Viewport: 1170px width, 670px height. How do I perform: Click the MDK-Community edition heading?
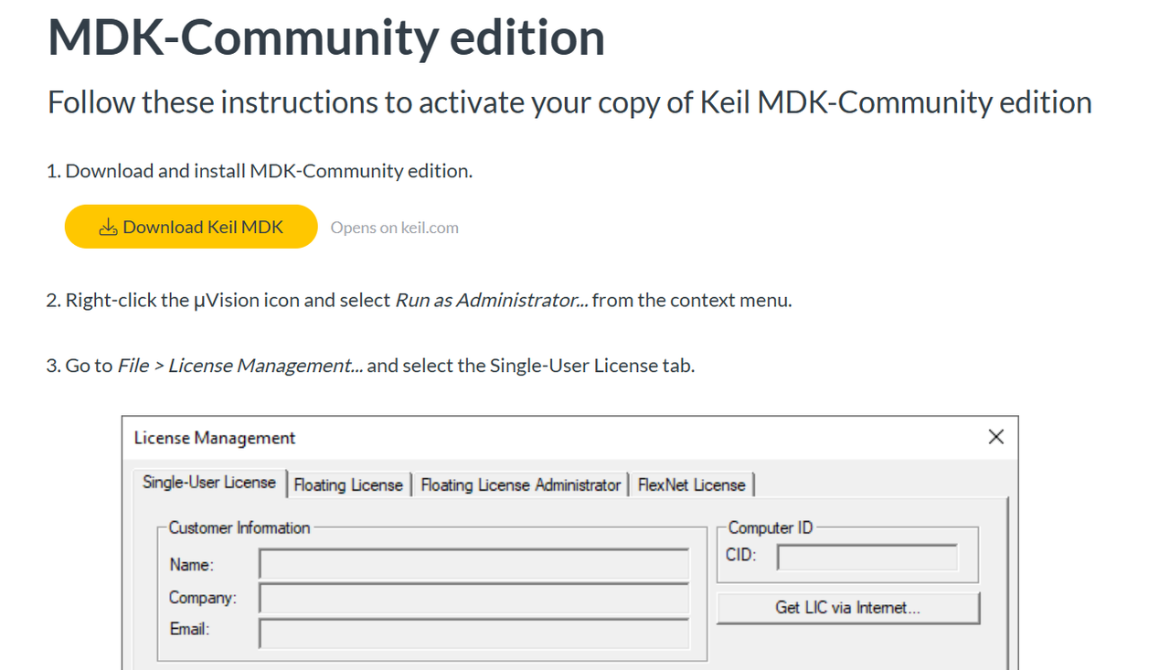(x=326, y=37)
